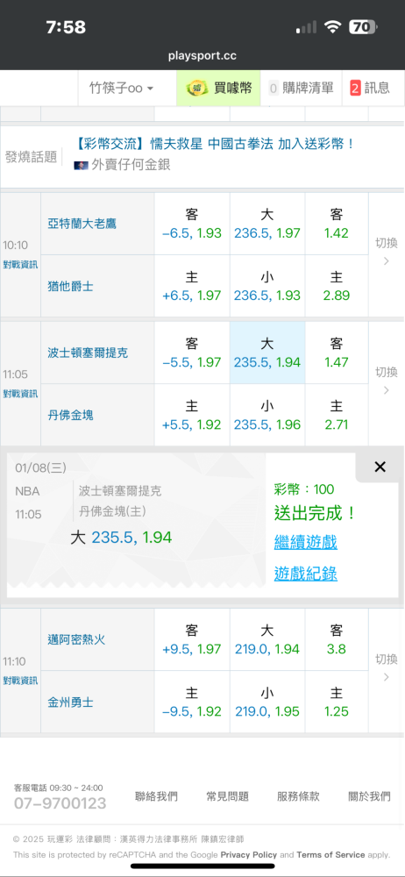The image size is (405, 877).
Task: Open 對戰資訊 for the 11:10 game
Action: (x=20, y=681)
